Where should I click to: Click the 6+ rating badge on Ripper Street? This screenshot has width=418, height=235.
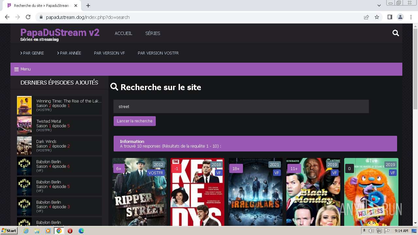[119, 169]
